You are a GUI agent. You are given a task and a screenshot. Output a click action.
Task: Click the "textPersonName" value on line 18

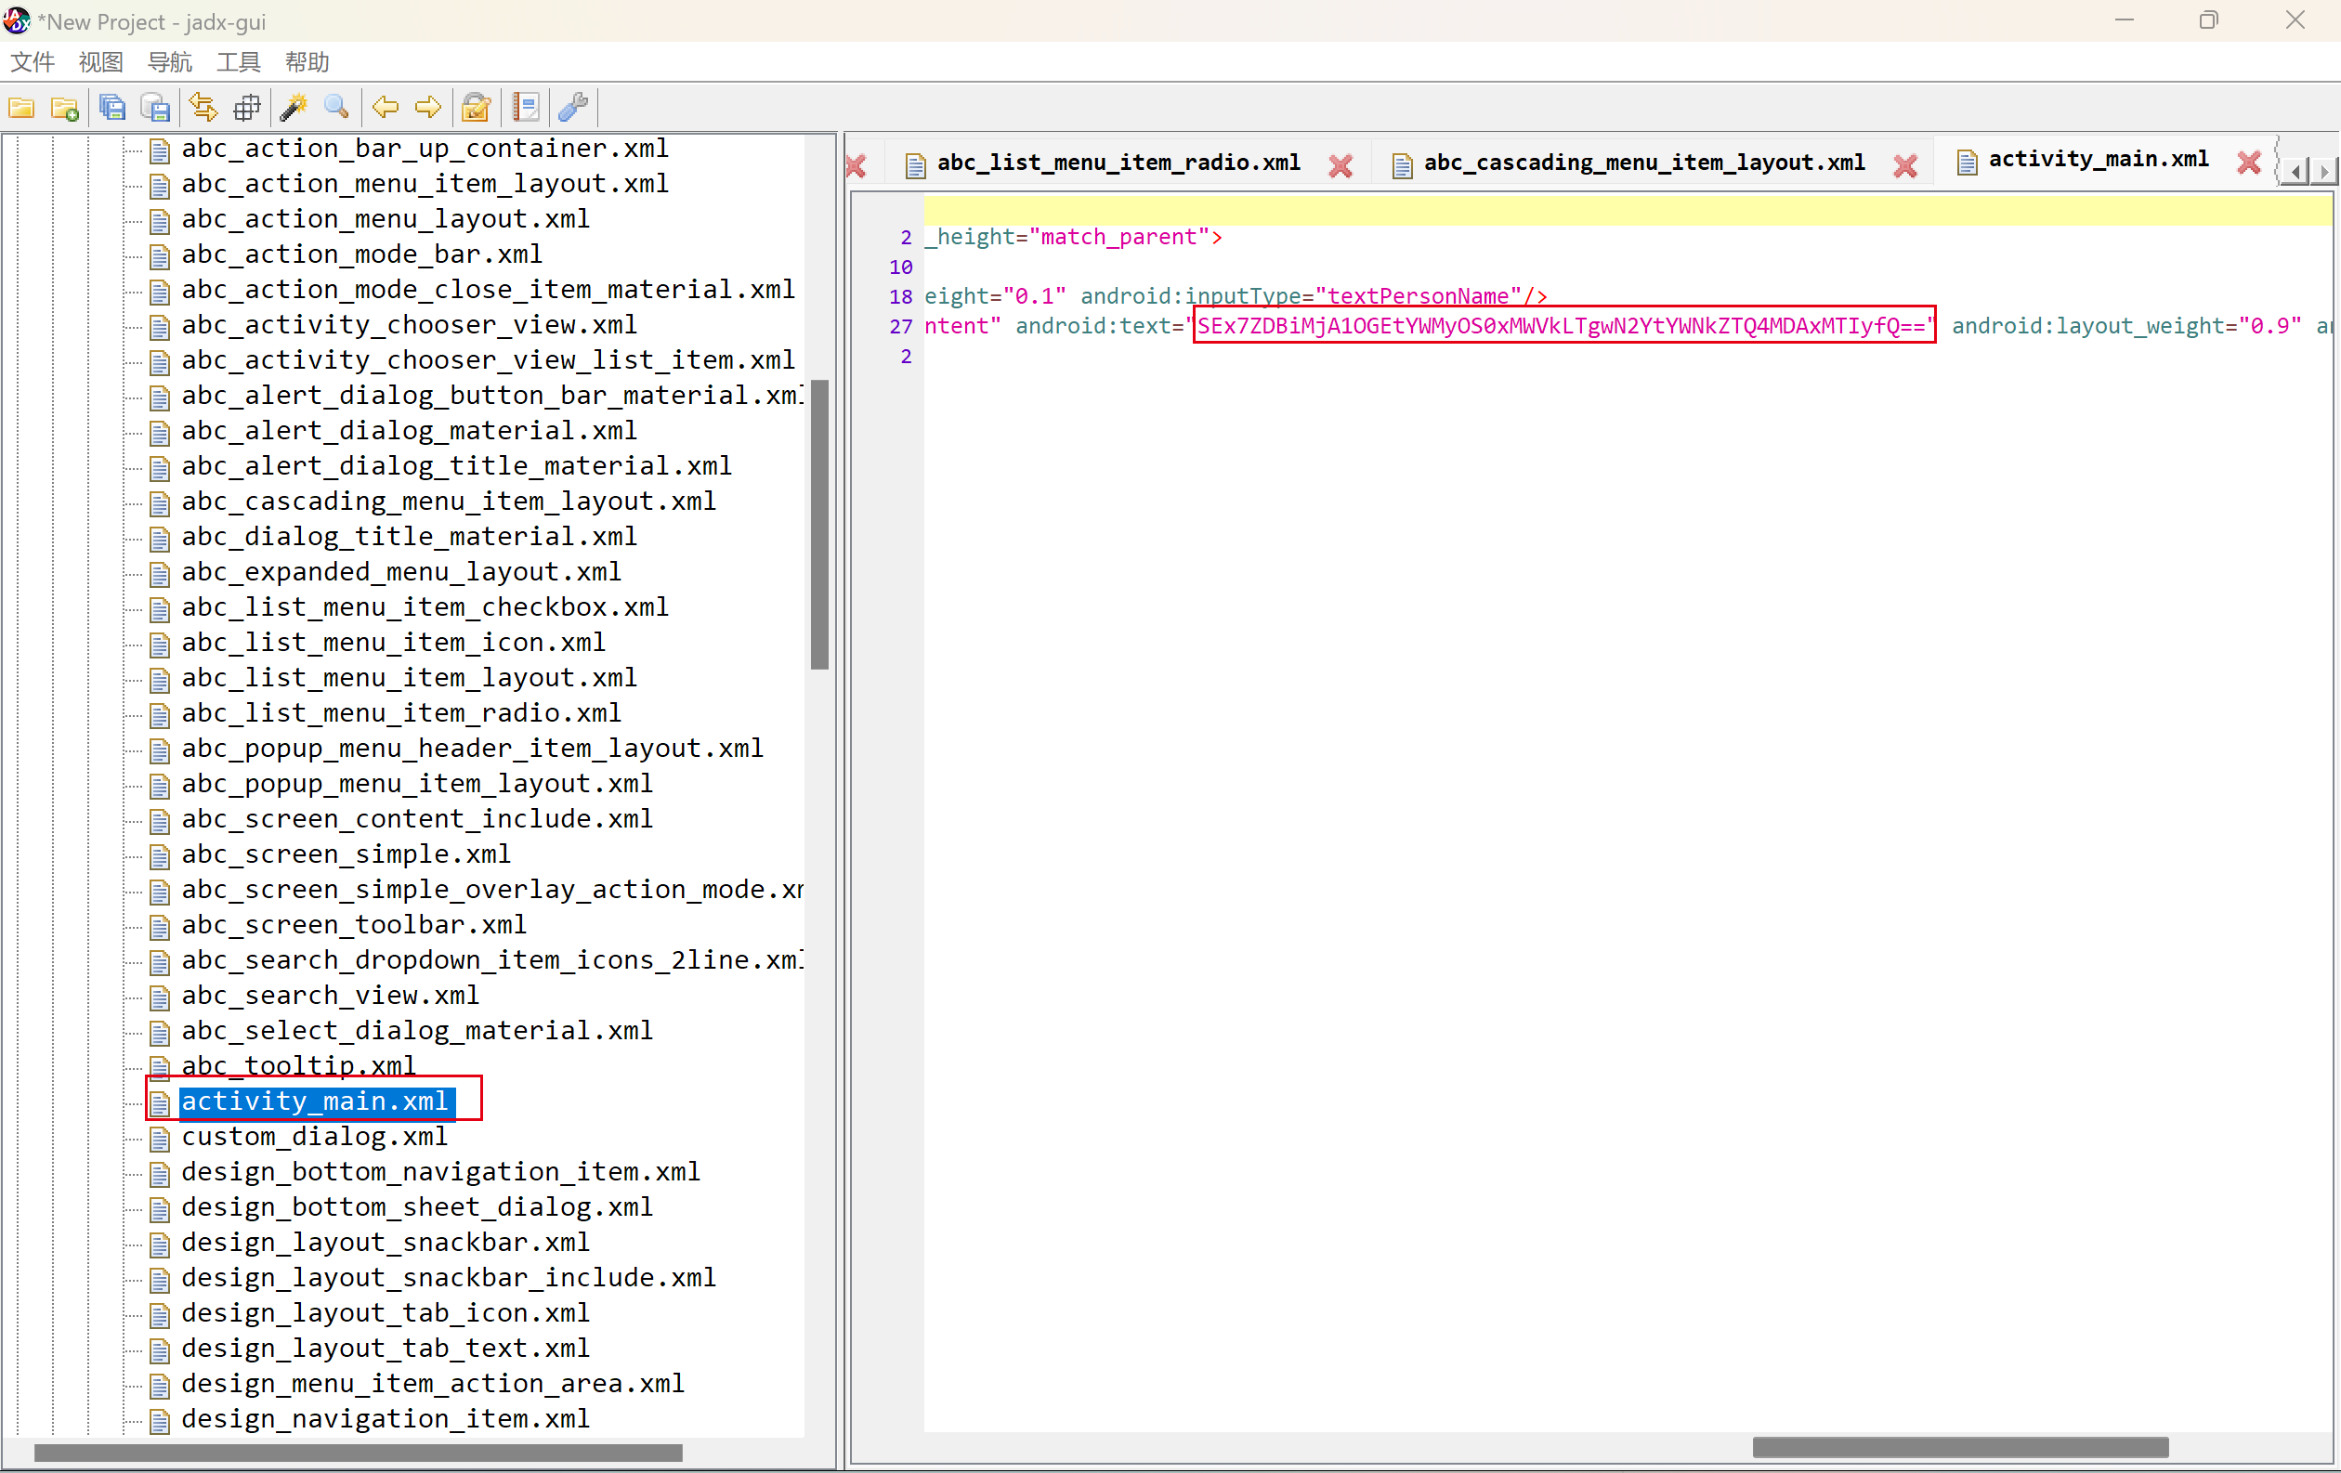point(1418,295)
